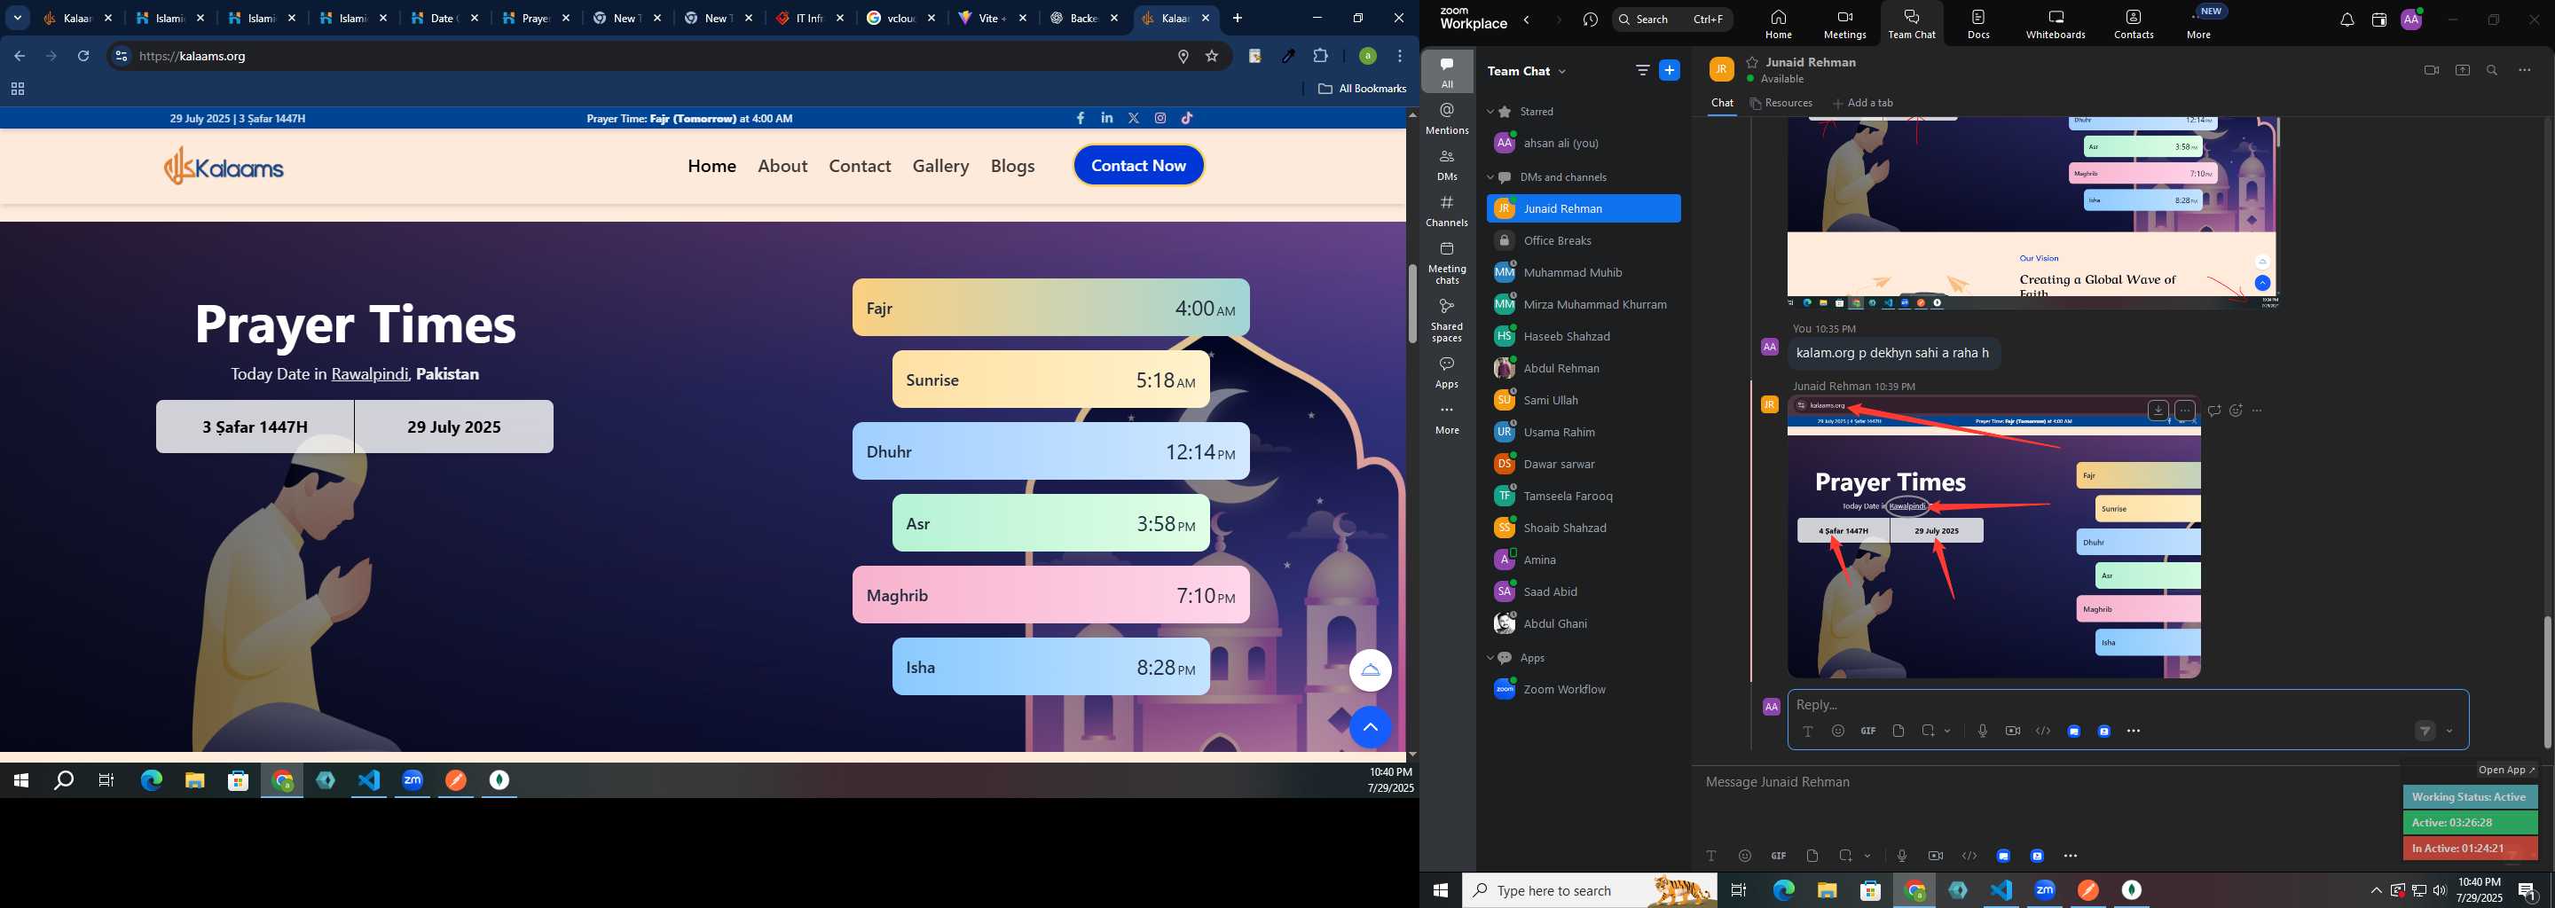
Task: Show hidden system tray icons
Action: (x=2376, y=890)
